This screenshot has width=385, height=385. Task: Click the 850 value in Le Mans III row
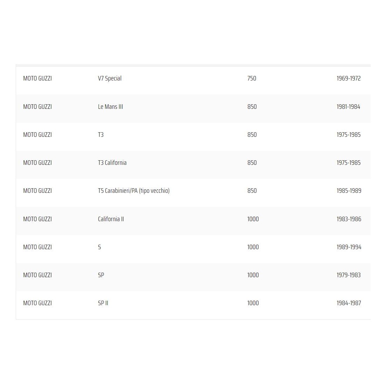coord(252,107)
